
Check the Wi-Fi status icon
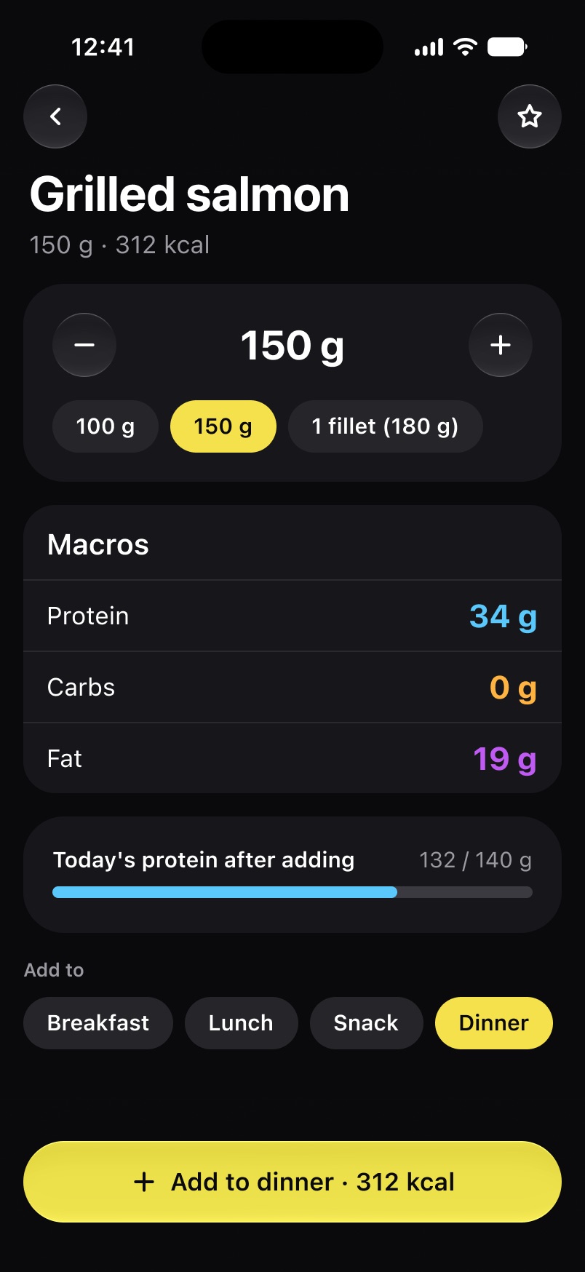(x=464, y=47)
